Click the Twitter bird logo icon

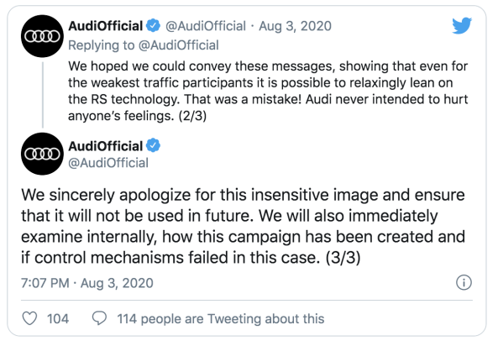462,26
